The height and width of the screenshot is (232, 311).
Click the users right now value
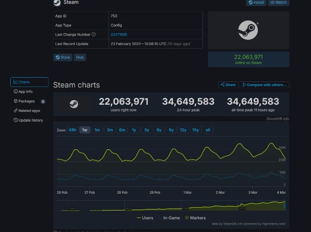[123, 101]
